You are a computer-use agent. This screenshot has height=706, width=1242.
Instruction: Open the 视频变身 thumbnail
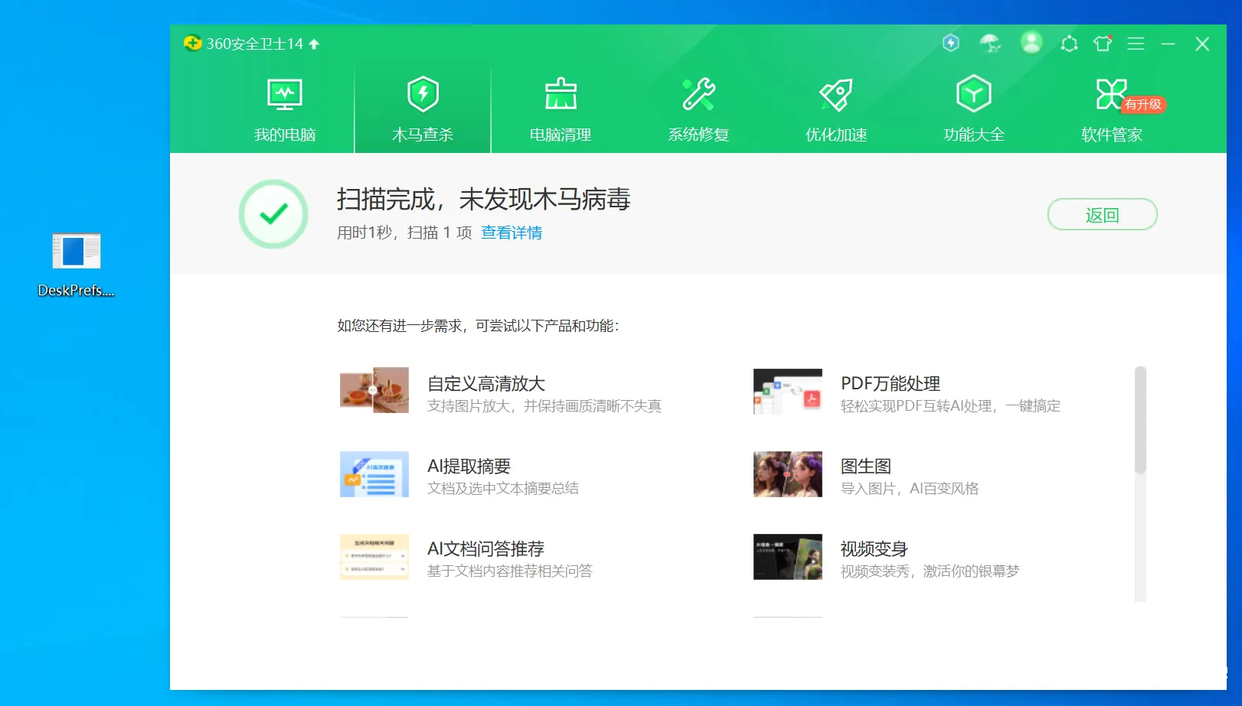pos(788,557)
